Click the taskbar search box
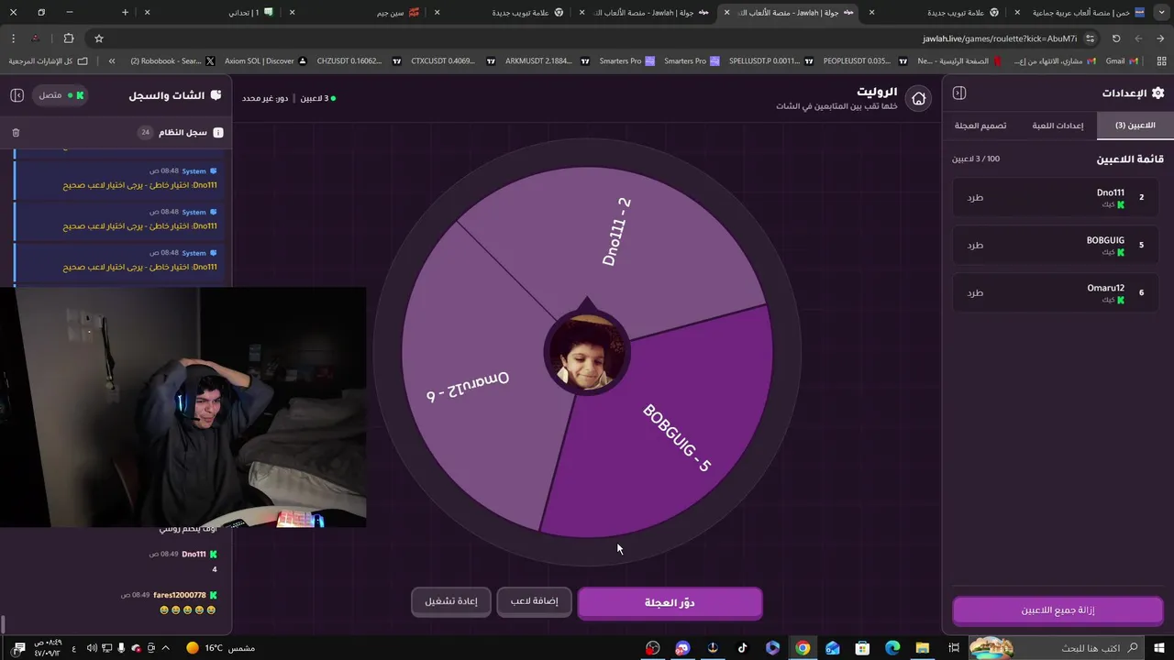Image resolution: width=1174 pixels, height=660 pixels. [1055, 648]
